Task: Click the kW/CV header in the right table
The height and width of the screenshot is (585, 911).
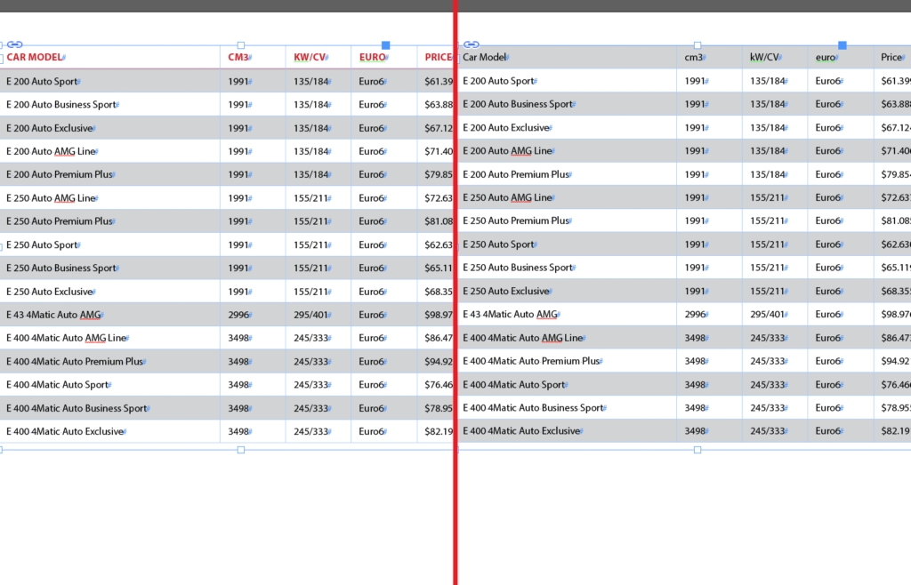Action: point(764,57)
